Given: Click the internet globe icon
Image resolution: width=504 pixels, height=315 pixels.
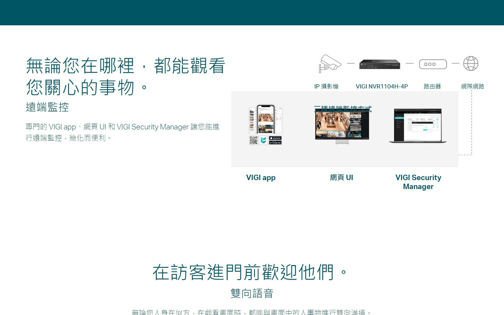Looking at the screenshot, I should tap(470, 63).
